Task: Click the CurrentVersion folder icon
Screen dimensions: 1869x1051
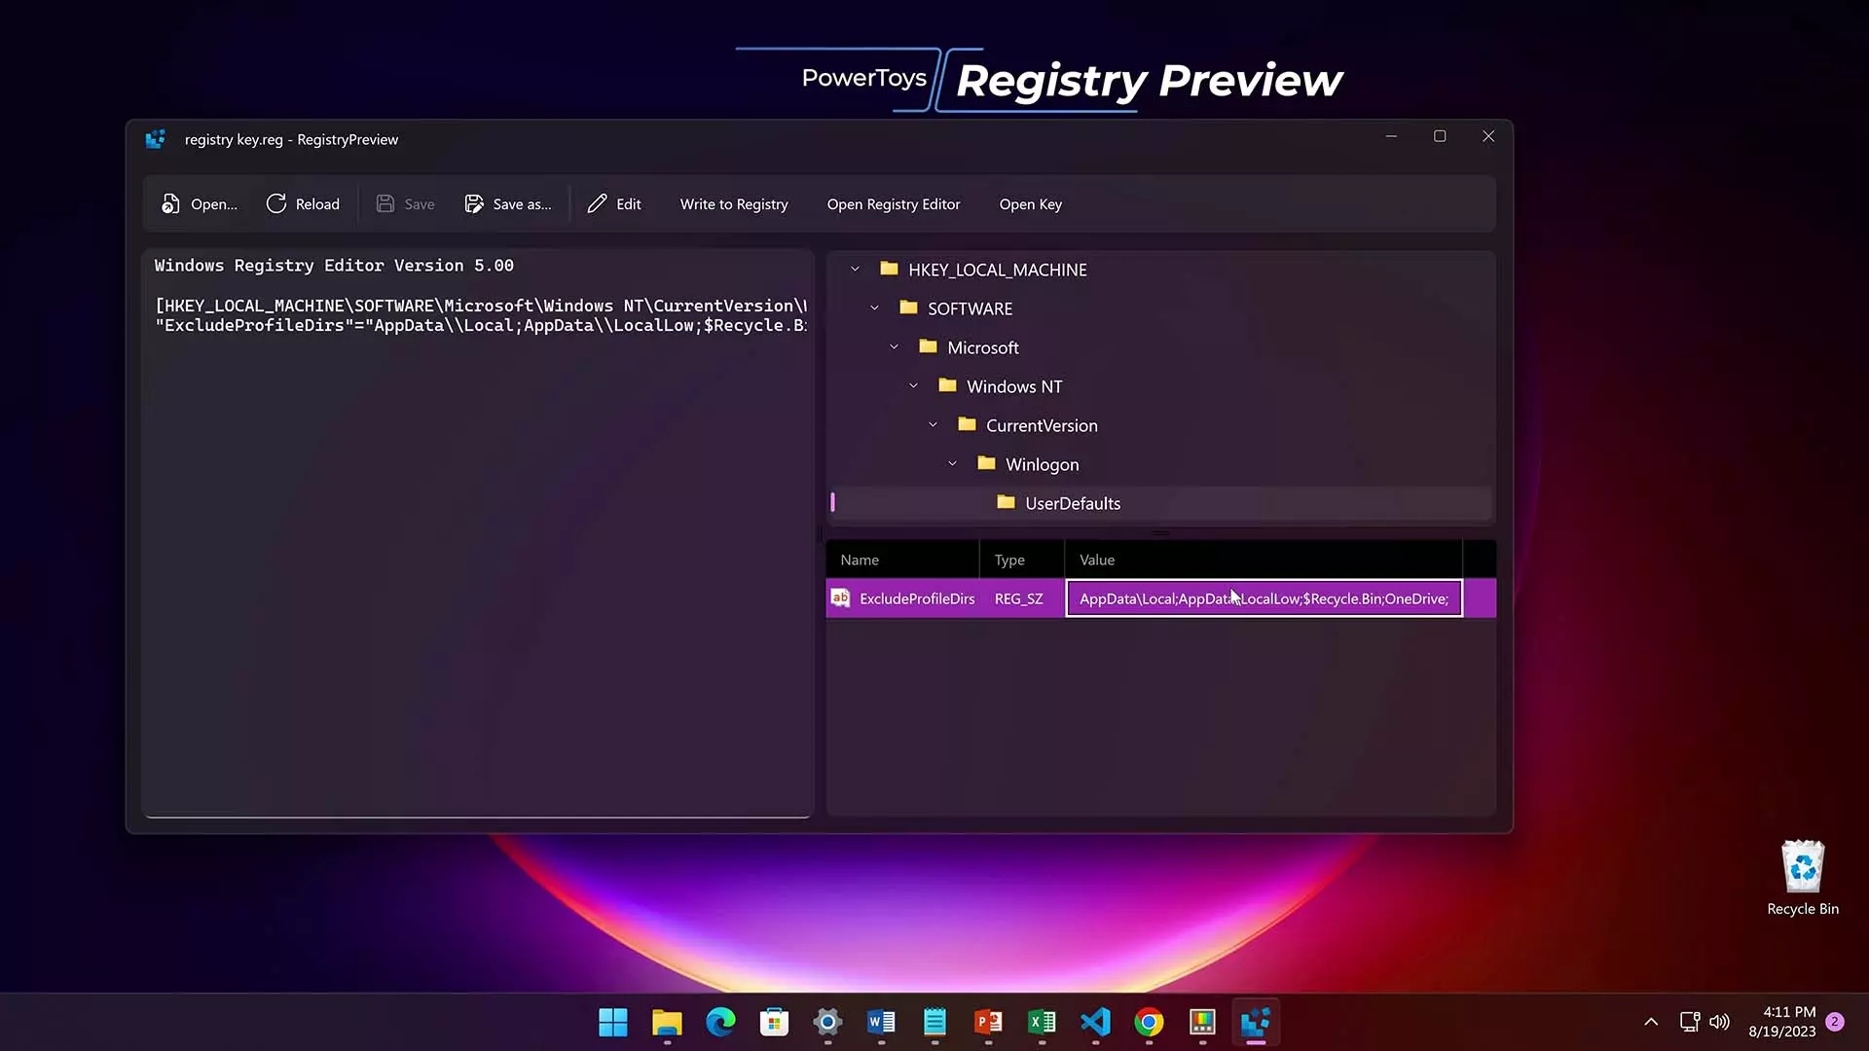Action: click(x=967, y=424)
